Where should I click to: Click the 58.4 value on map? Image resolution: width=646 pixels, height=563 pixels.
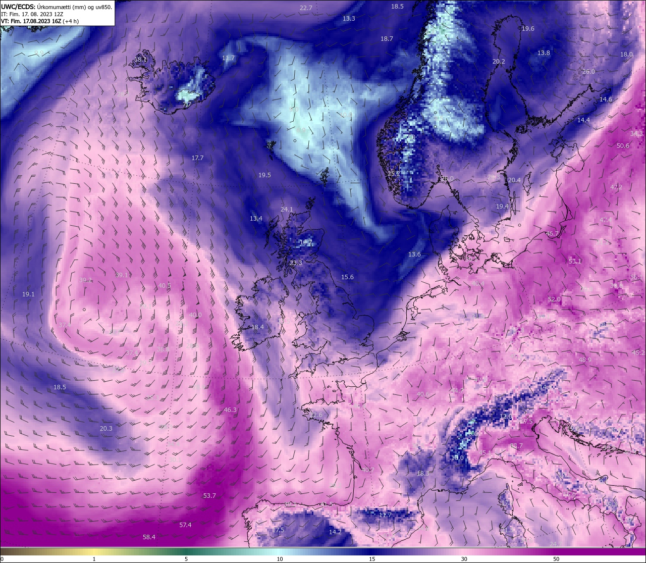click(x=149, y=537)
